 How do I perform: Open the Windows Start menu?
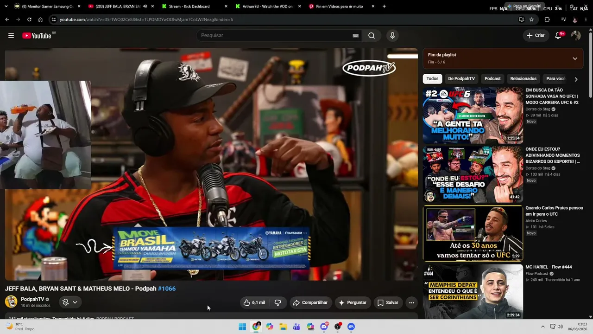point(242,327)
